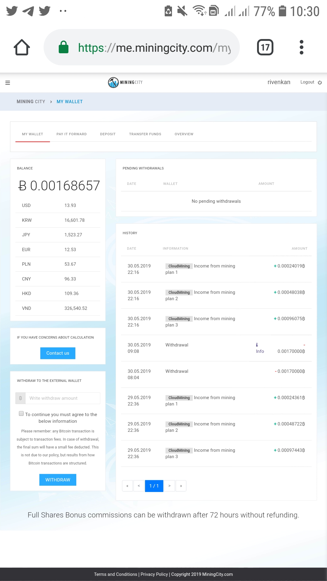The image size is (327, 581).
Task: Click the JPY value 1,523.27
Action: coord(73,235)
